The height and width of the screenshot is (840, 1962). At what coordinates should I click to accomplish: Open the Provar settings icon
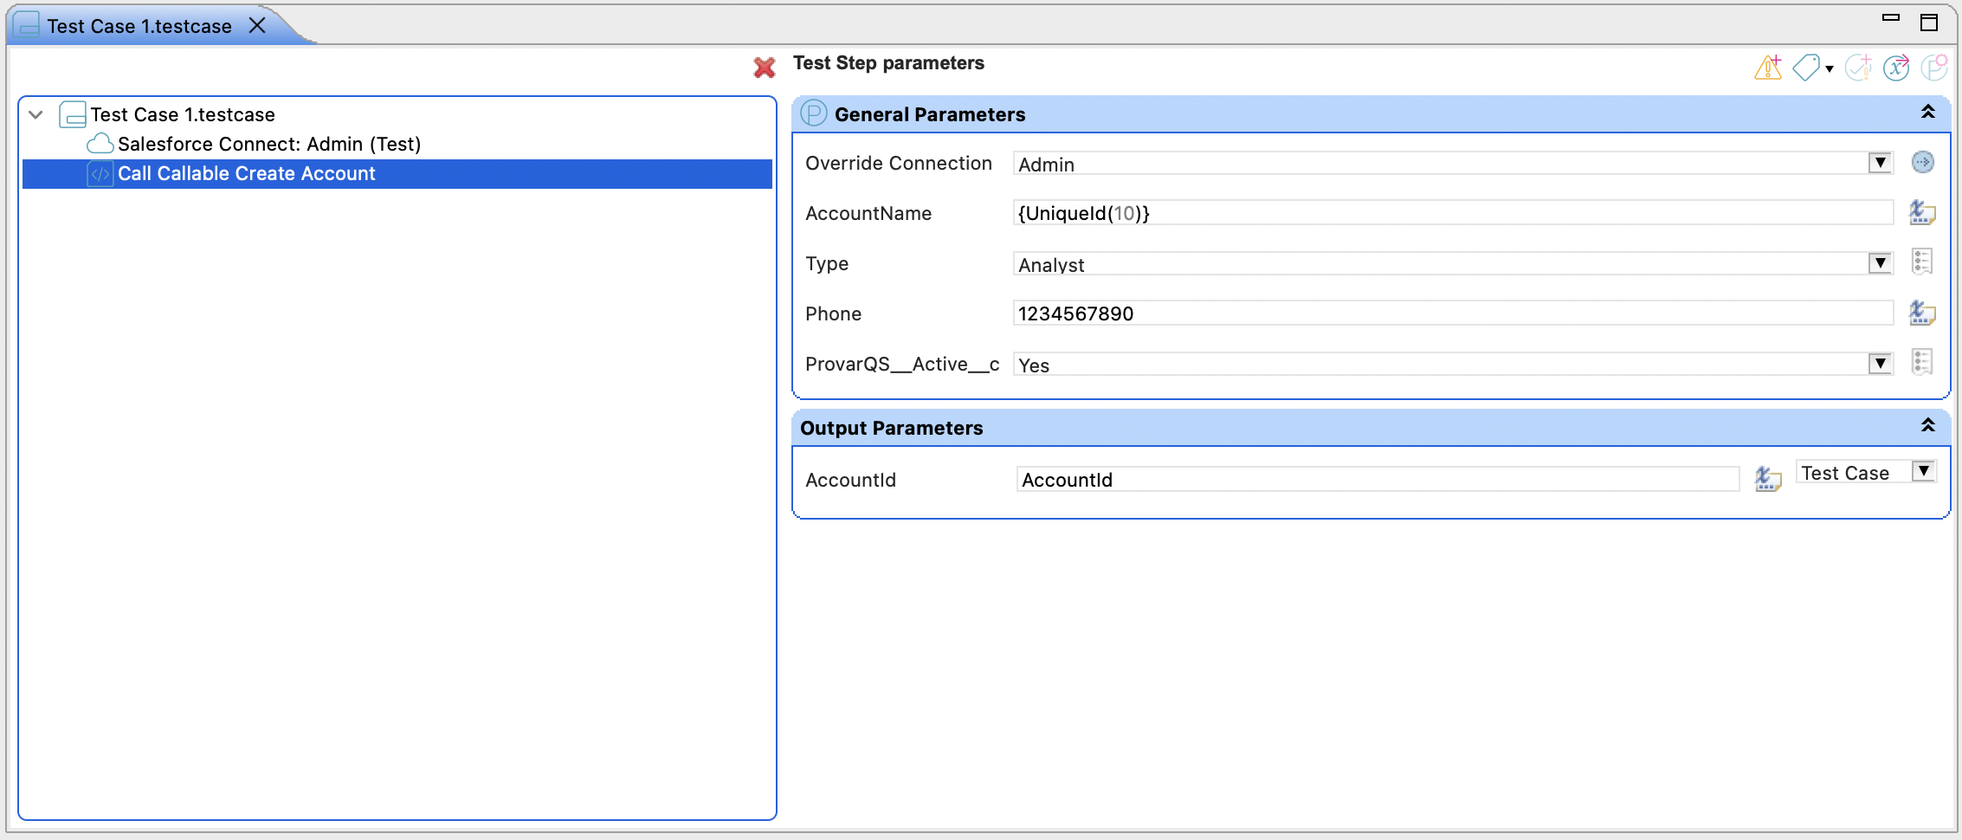click(x=1935, y=68)
